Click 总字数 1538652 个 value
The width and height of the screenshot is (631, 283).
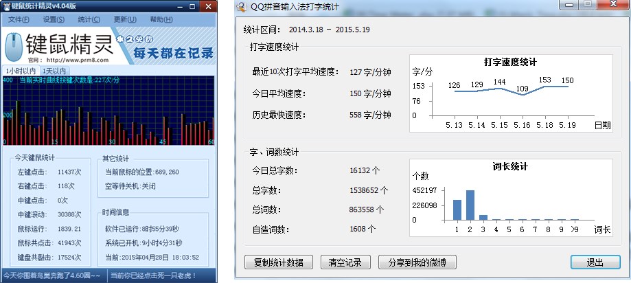point(369,190)
